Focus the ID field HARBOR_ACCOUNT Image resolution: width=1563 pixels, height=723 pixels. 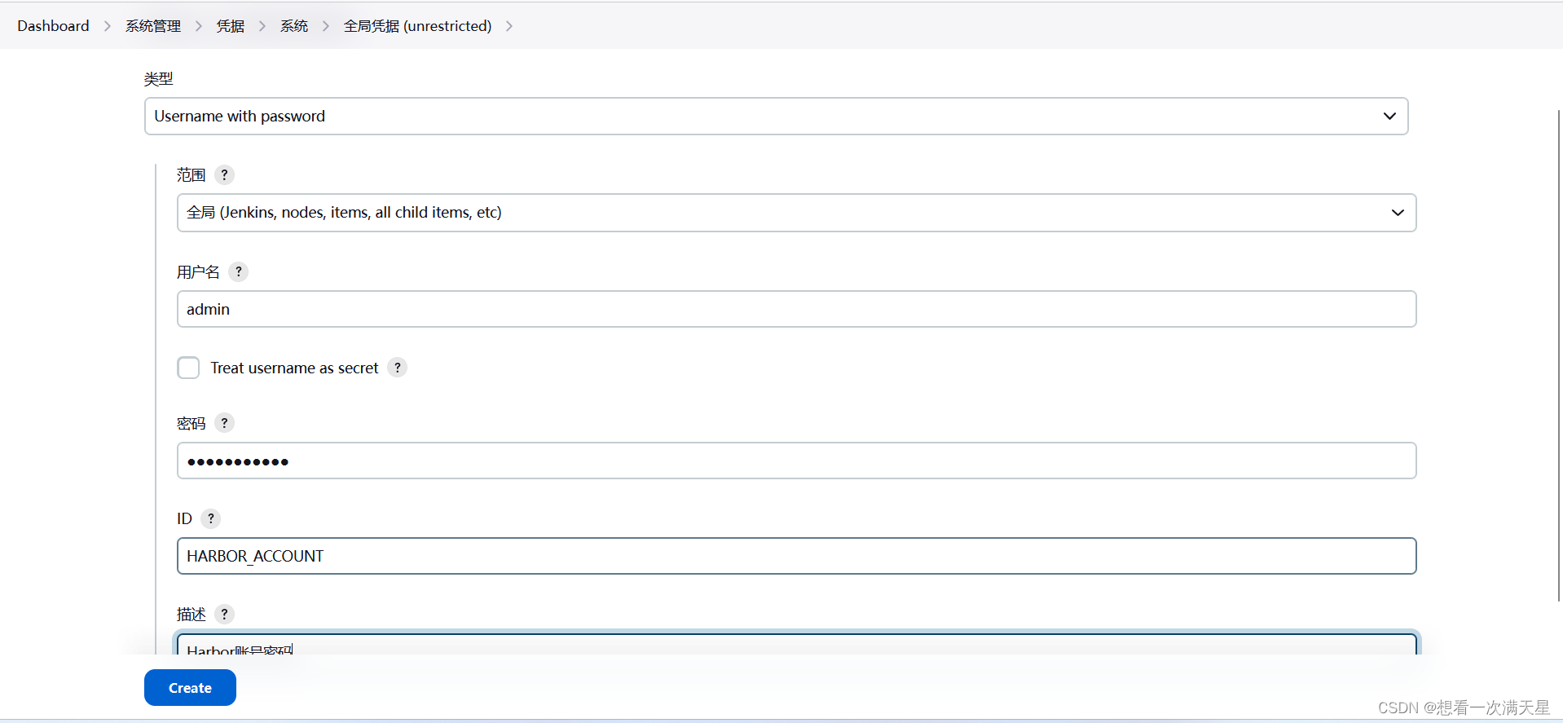coord(796,556)
